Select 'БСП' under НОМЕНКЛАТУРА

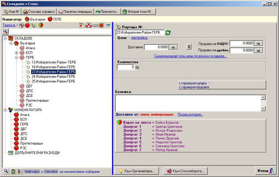pyautogui.click(x=24, y=119)
